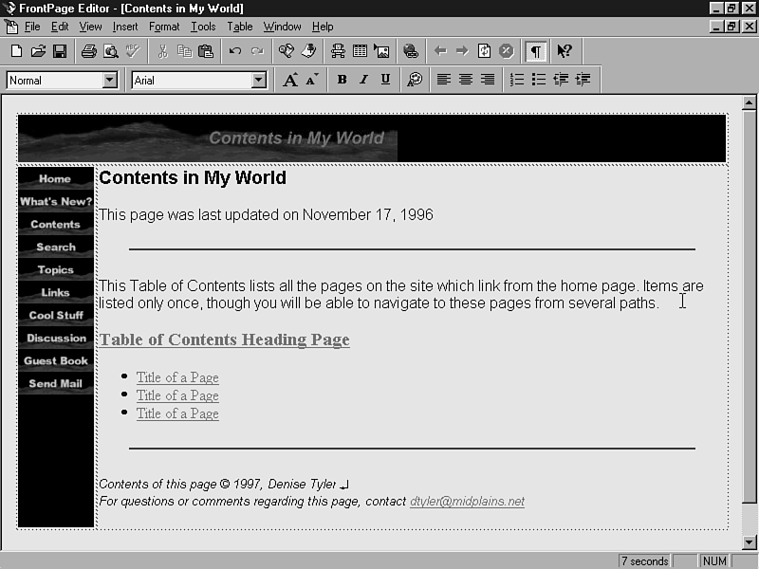Click the Increase Text Size icon
Viewport: 759px width, 569px height.
pyautogui.click(x=290, y=81)
